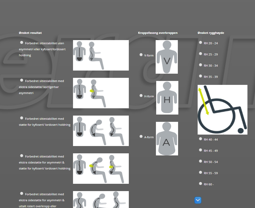Select the 'uttalt rotert overkropp' radio option

tap(21, 193)
